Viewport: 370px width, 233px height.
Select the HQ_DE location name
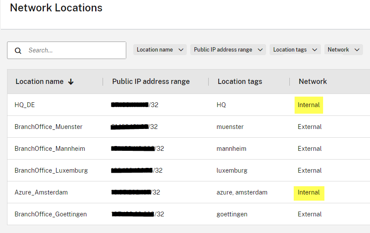25,105
